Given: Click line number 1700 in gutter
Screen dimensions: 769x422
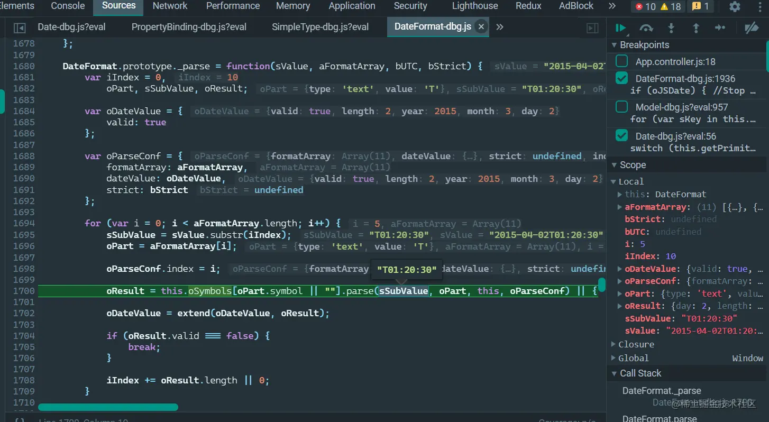Looking at the screenshot, I should [x=24, y=291].
